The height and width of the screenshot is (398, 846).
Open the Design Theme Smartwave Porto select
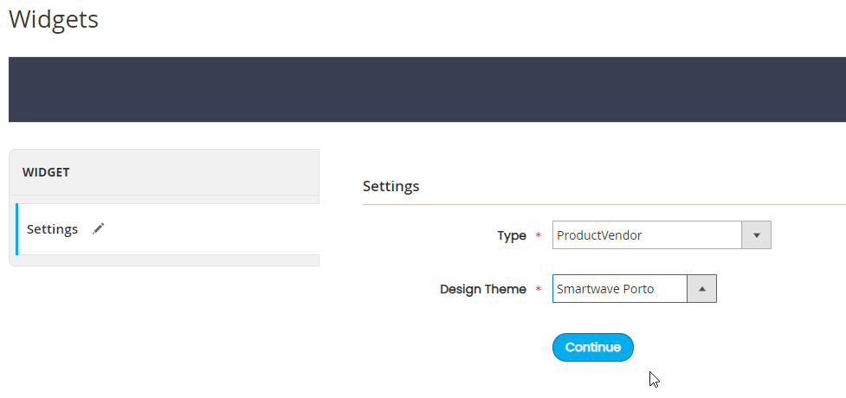tap(635, 288)
